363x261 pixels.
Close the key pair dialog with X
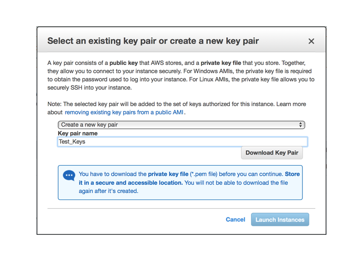pos(311,41)
